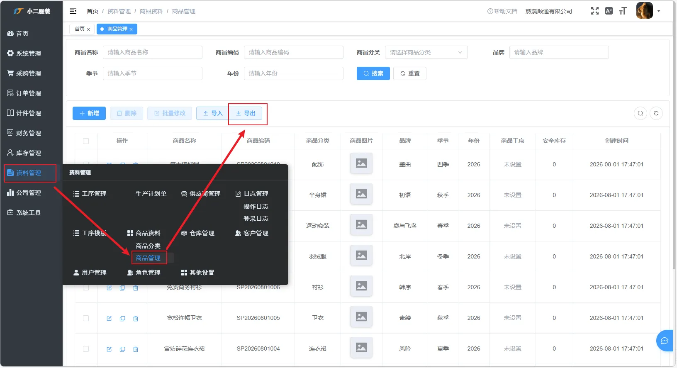The height and width of the screenshot is (368, 677).
Task: Click the round search toggle icon above table
Action: tap(640, 113)
